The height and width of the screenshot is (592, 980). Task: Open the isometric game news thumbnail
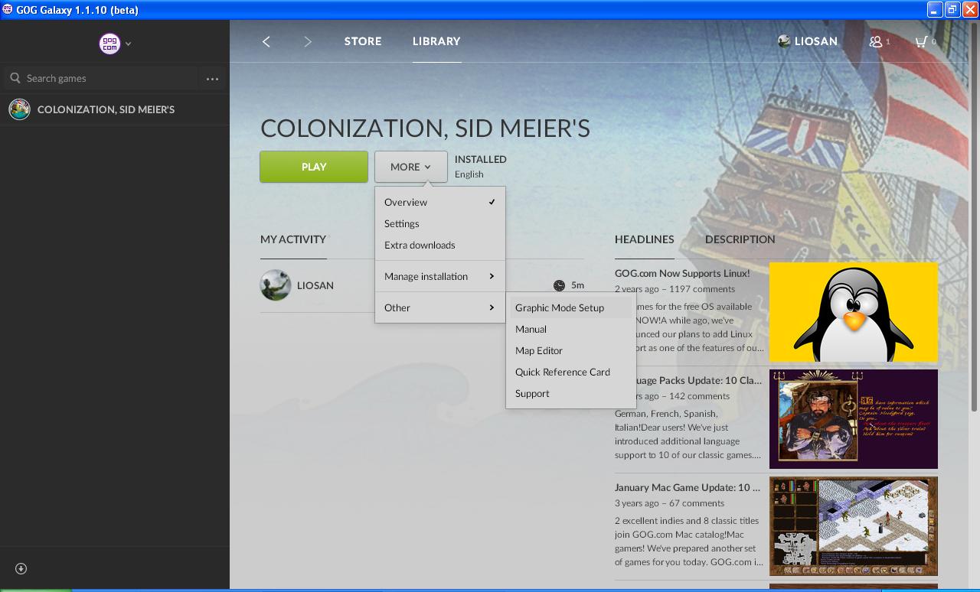coord(854,526)
